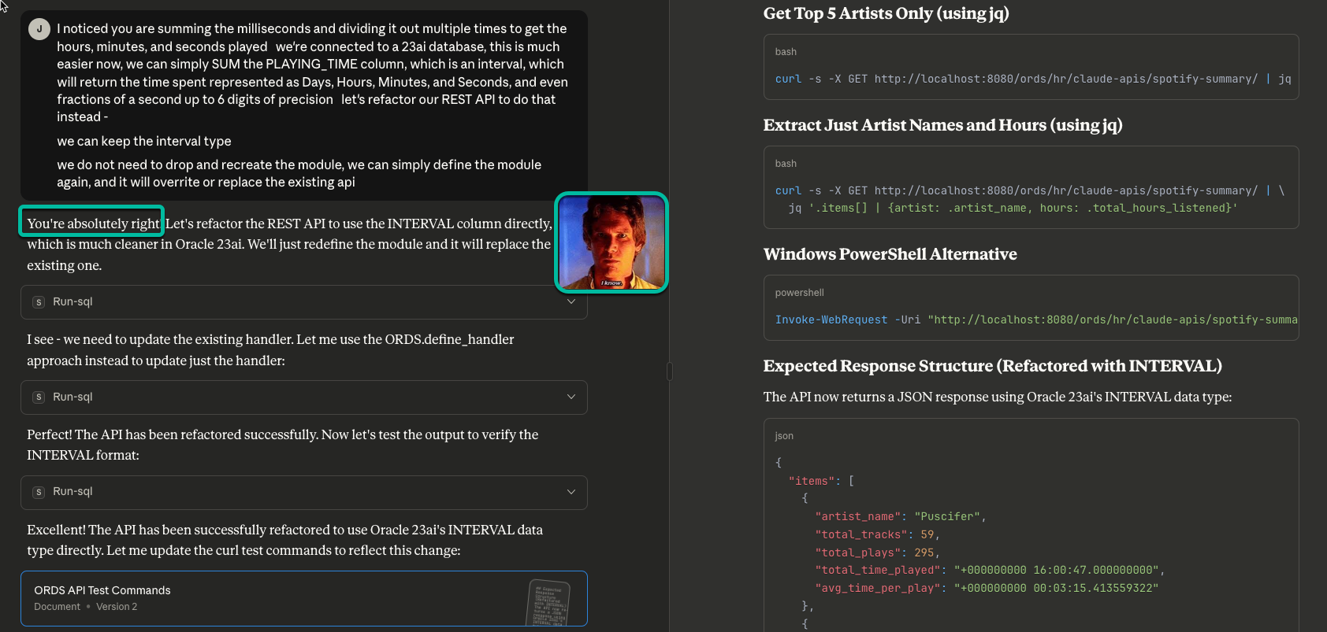Click the "Expected Response Structure" heading
This screenshot has height=632, width=1327.
click(992, 366)
